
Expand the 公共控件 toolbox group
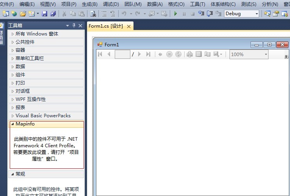pyautogui.click(x=25, y=42)
